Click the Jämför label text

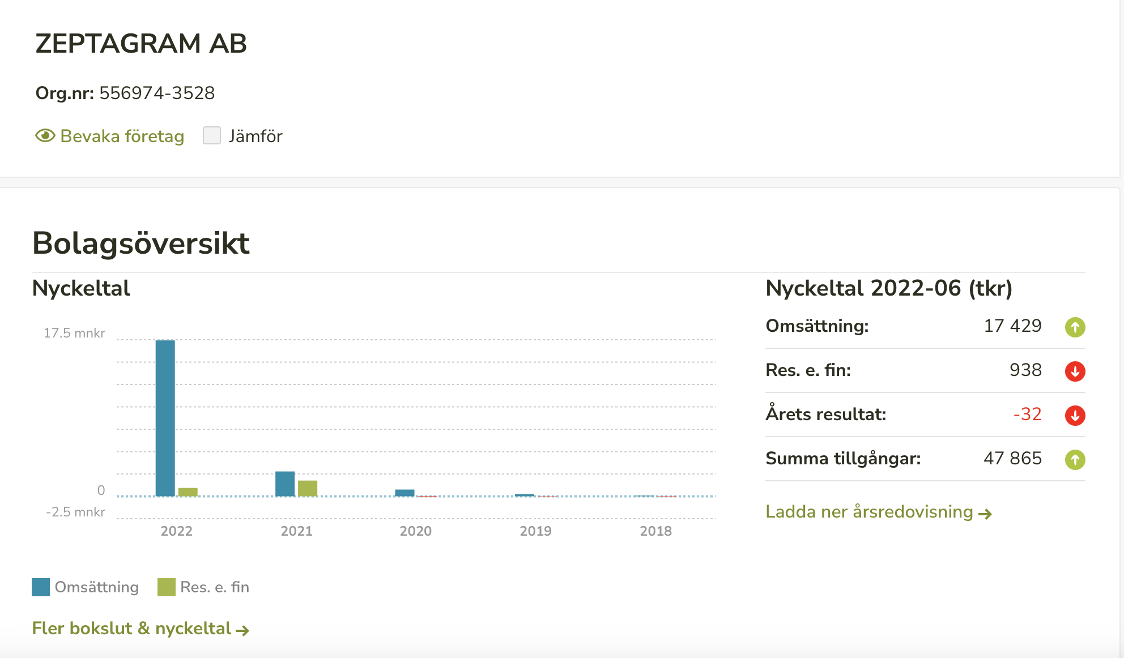256,136
